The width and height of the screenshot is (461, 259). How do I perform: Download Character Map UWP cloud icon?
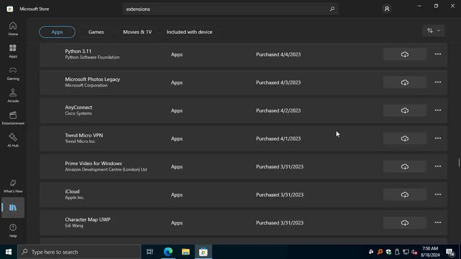pyautogui.click(x=405, y=223)
